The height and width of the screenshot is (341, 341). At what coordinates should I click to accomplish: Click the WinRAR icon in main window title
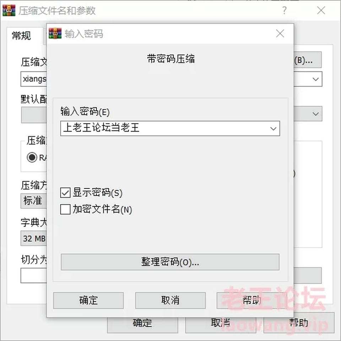pyautogui.click(x=9, y=10)
